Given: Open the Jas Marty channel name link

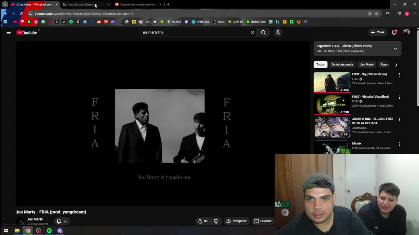Looking at the screenshot, I should [x=35, y=219].
